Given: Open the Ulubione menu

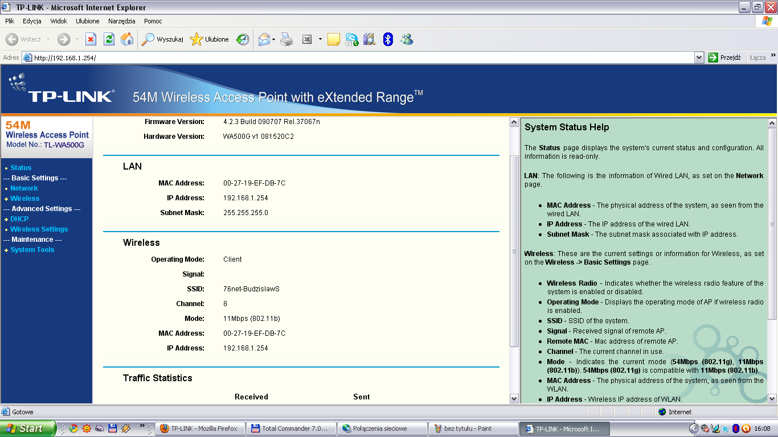Looking at the screenshot, I should [x=88, y=21].
